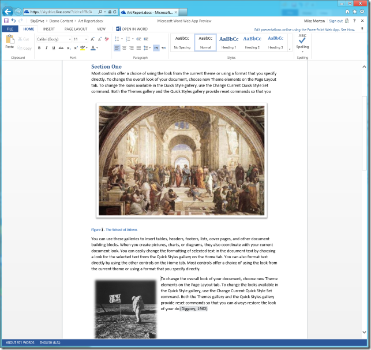Expand the Styles gallery more arrow

click(x=290, y=49)
